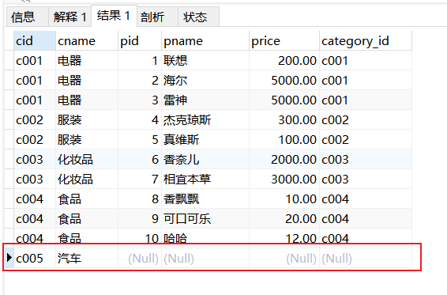Click the category_id cell in 香奈儿 row
Viewport: 447px width, 295px height.
click(x=366, y=159)
